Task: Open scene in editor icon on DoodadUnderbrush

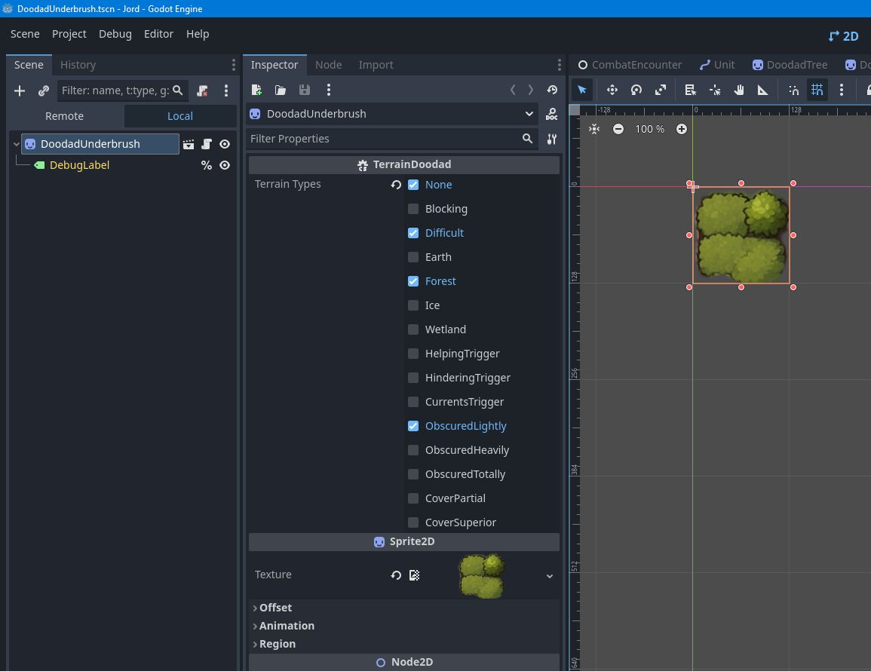Action: click(x=189, y=145)
